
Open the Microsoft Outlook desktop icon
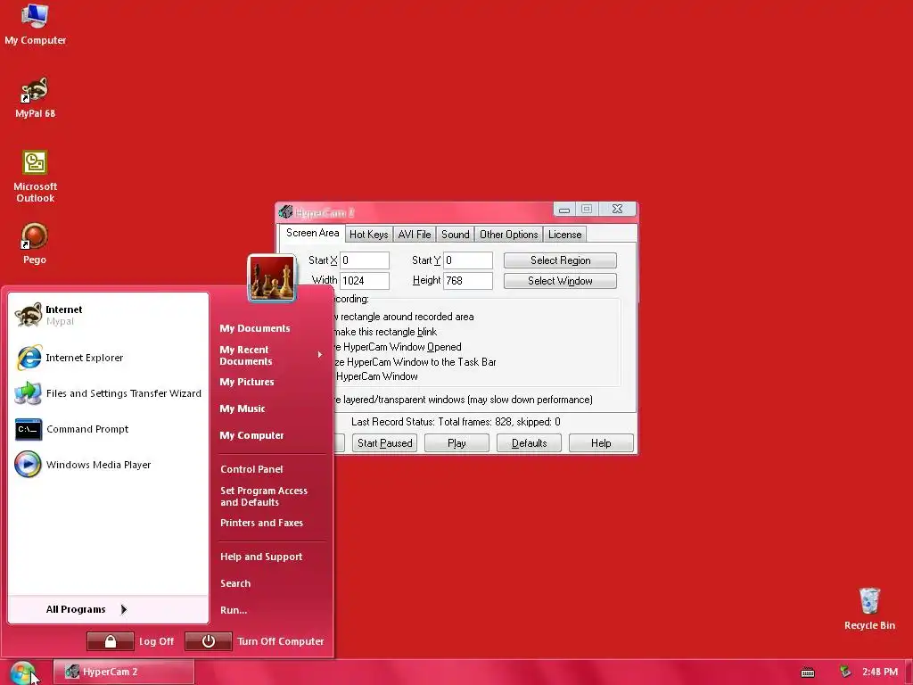[35, 177]
